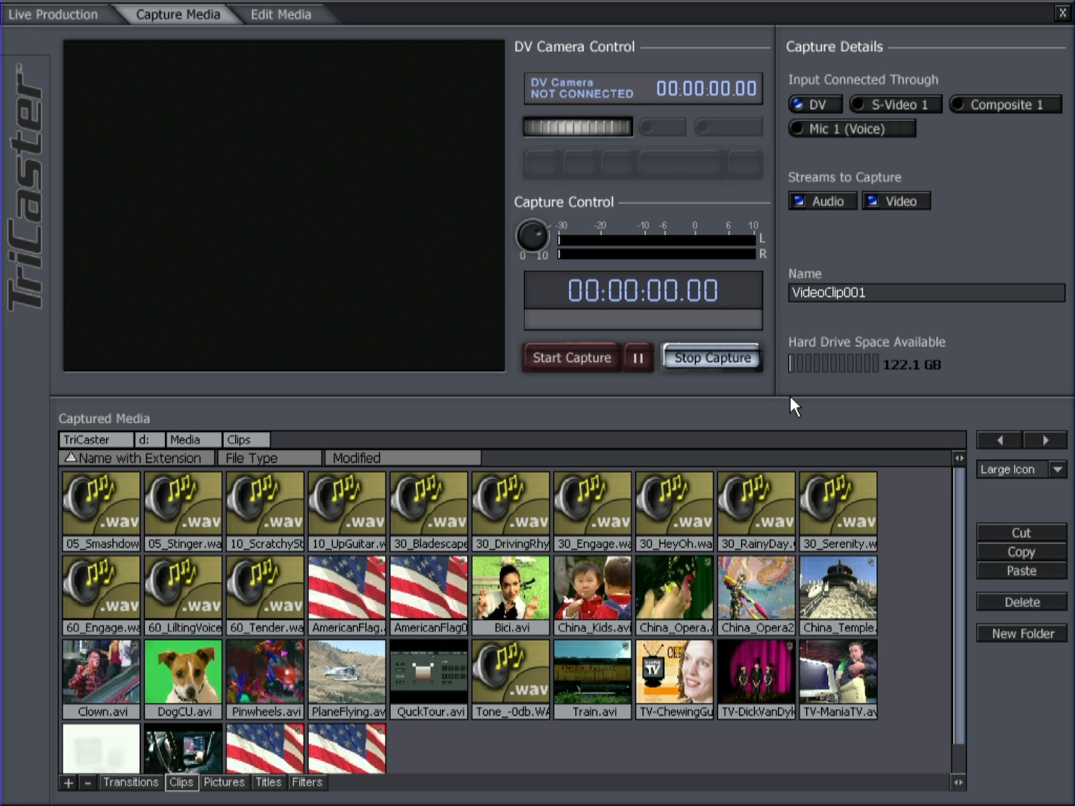Navigate forward with right arrow button
This screenshot has height=806, width=1075.
pos(1045,440)
